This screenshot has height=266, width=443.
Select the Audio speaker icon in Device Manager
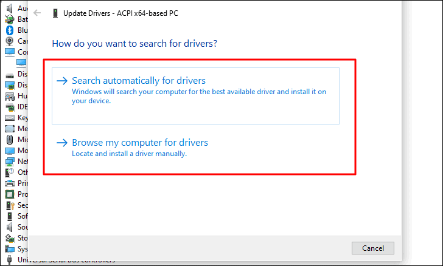[x=9, y=9]
